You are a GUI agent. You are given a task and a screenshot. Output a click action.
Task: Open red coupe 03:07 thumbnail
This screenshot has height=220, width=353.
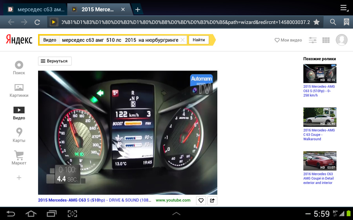pos(320,161)
